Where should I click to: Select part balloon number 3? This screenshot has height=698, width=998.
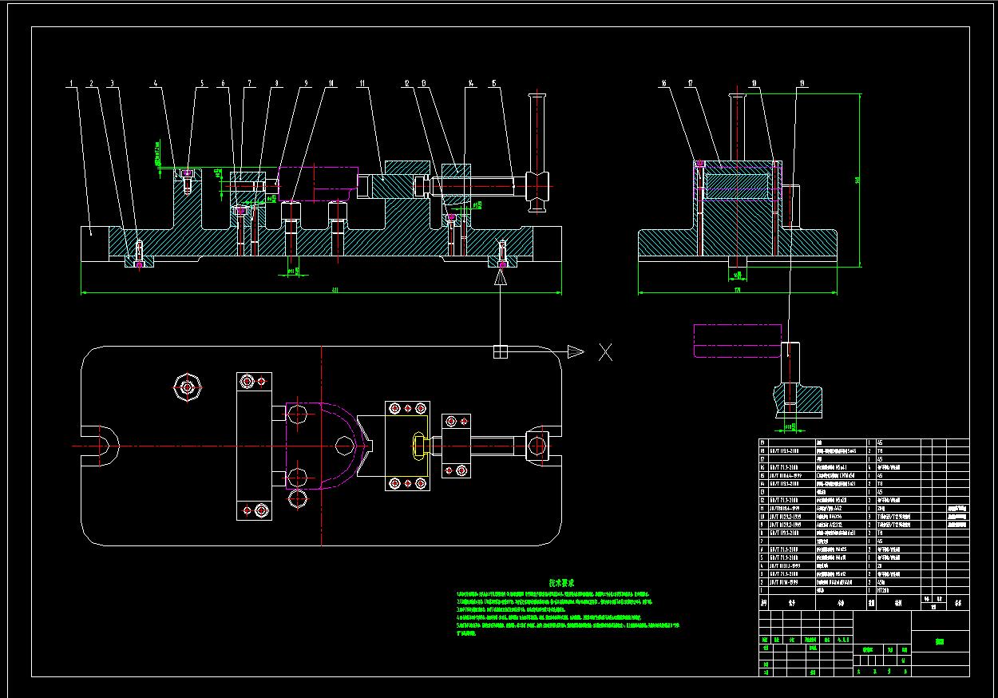pyautogui.click(x=112, y=82)
